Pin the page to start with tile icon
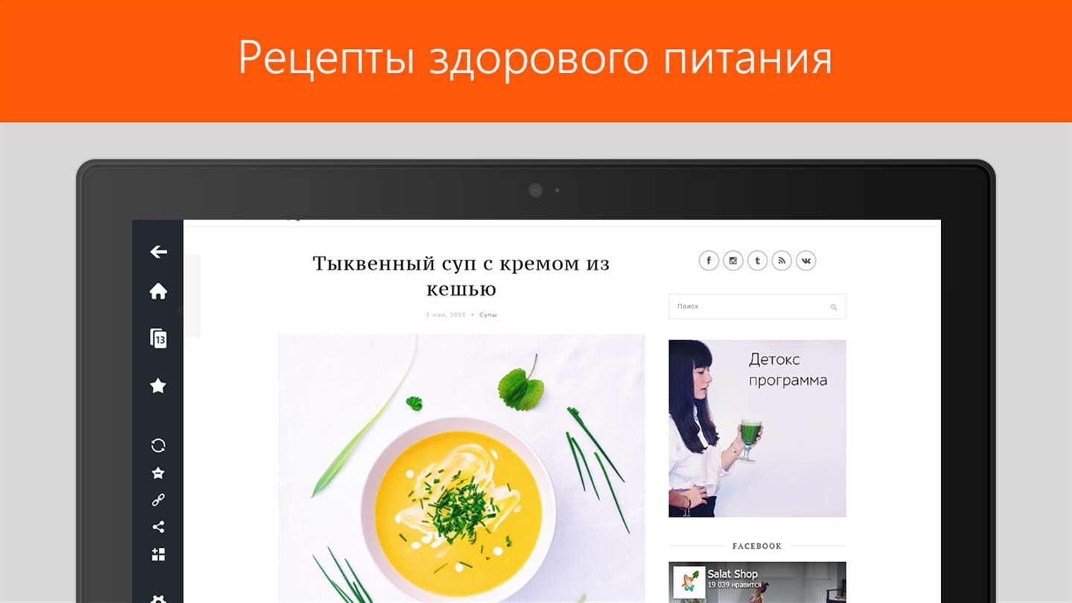Viewport: 1072px width, 603px height. pyautogui.click(x=158, y=555)
